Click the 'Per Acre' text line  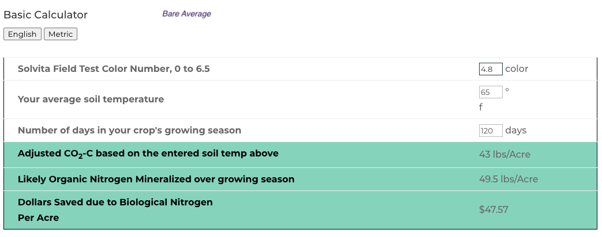point(38,217)
